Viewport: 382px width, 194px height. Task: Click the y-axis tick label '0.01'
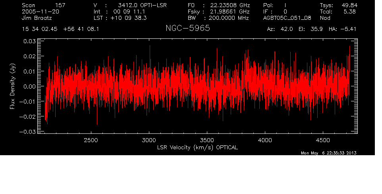29,71
